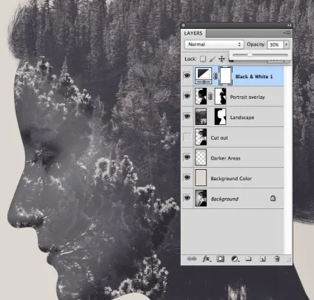Open the Normal blend mode dropdown

click(214, 44)
